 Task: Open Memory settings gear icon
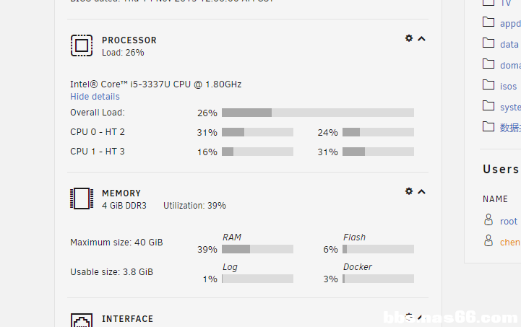pyautogui.click(x=409, y=191)
